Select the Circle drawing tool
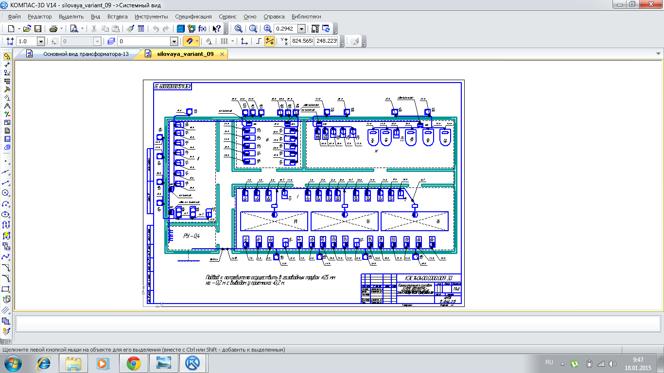Image resolution: width=664 pixels, height=373 pixels. 6,193
